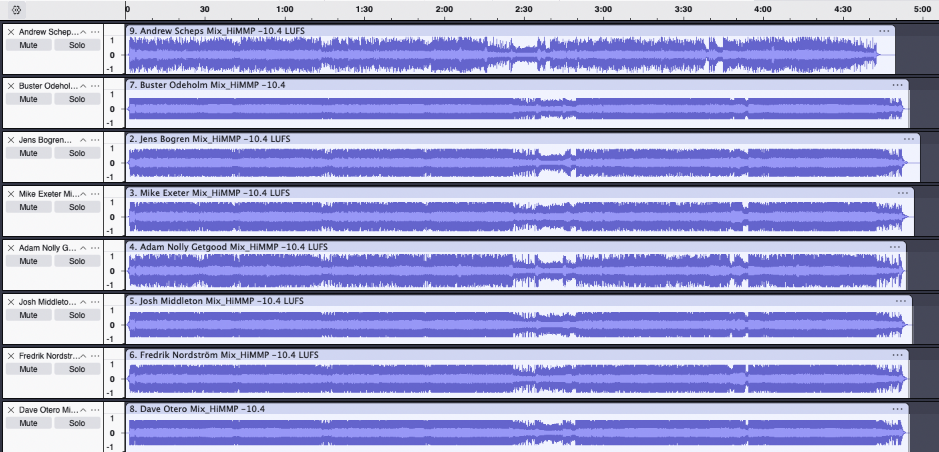Select clip title '5. Josh Middleton Mix_HiMMP -10.4 LUFS'
This screenshot has height=452, width=939.
216,301
